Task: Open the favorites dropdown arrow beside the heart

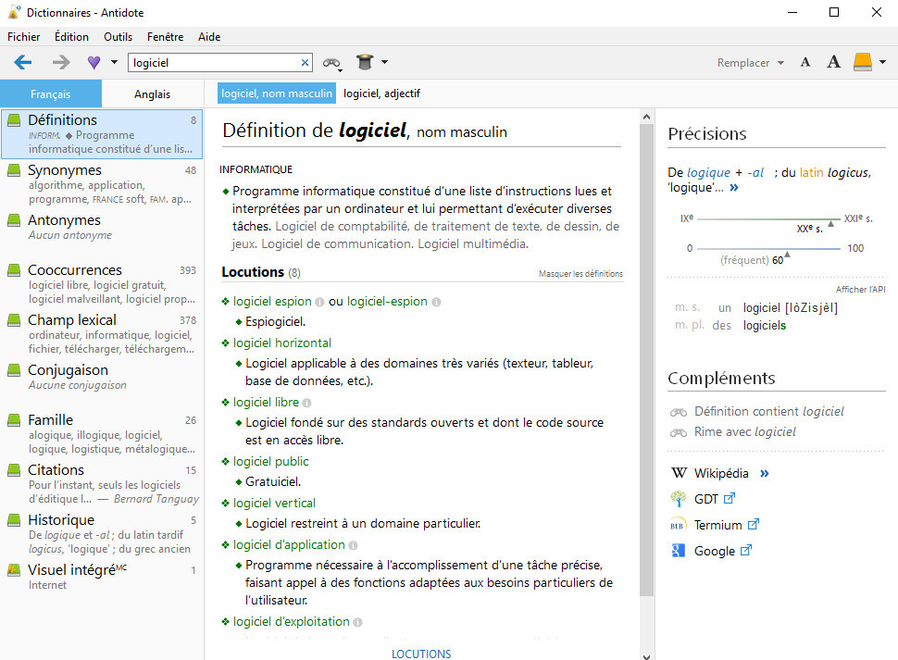Action: [114, 62]
